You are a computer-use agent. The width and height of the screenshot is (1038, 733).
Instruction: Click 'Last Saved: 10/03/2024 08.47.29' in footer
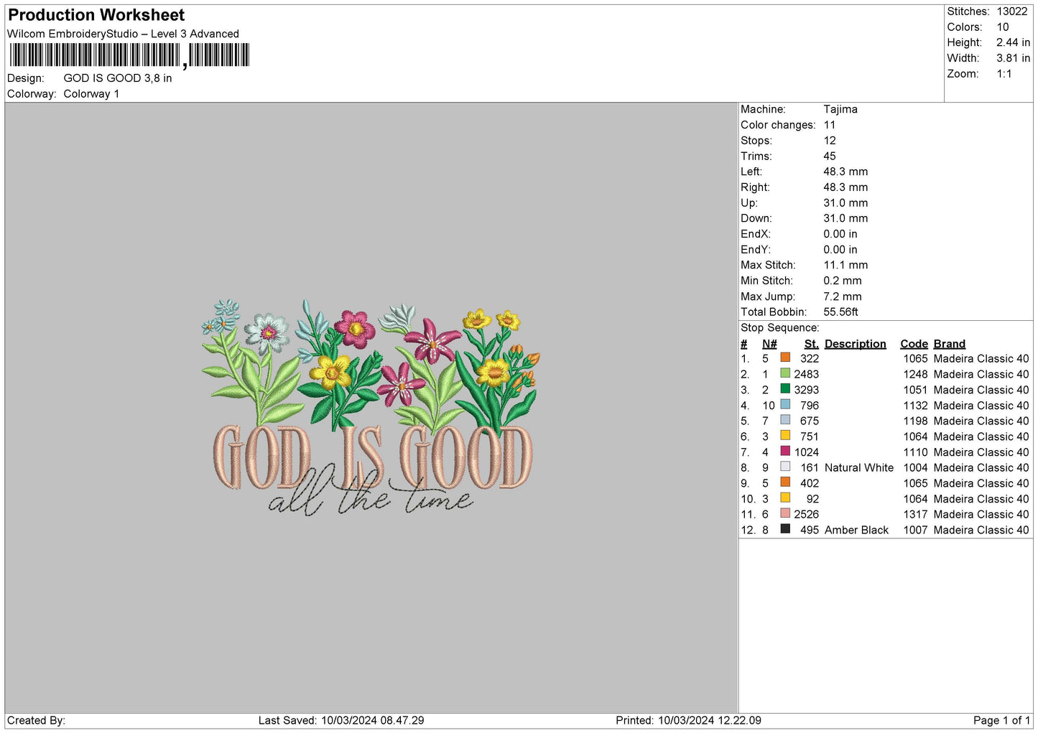(x=341, y=720)
